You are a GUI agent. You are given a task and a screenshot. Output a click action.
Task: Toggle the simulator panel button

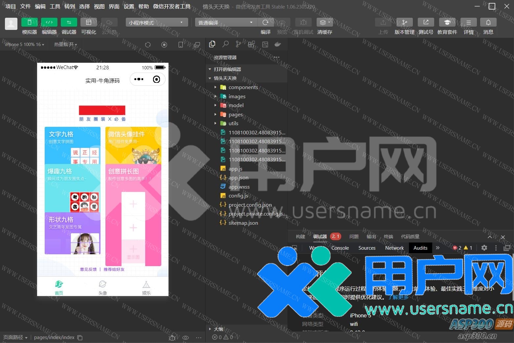coord(29,22)
